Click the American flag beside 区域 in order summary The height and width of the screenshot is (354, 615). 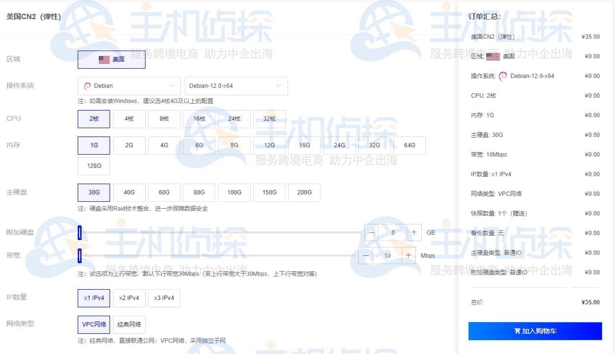click(x=493, y=56)
